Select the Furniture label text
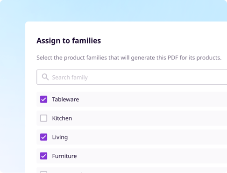 tap(64, 156)
